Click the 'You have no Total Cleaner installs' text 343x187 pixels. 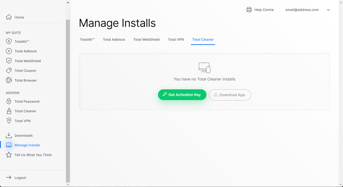pos(204,79)
